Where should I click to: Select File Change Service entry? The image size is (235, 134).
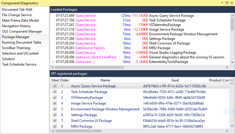[17, 15]
